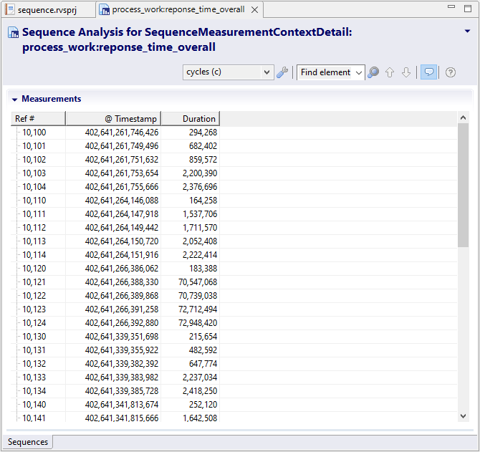This screenshot has width=480, height=452.
Task: Open the cycles (c) units dropdown
Action: point(228,72)
